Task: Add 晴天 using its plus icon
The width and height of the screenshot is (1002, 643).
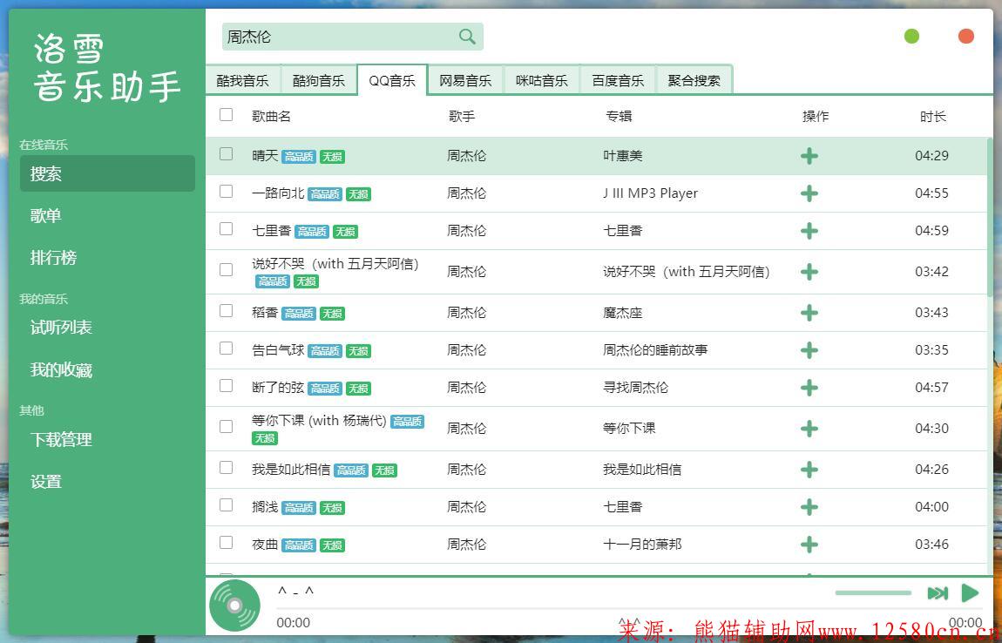Action: [x=809, y=156]
